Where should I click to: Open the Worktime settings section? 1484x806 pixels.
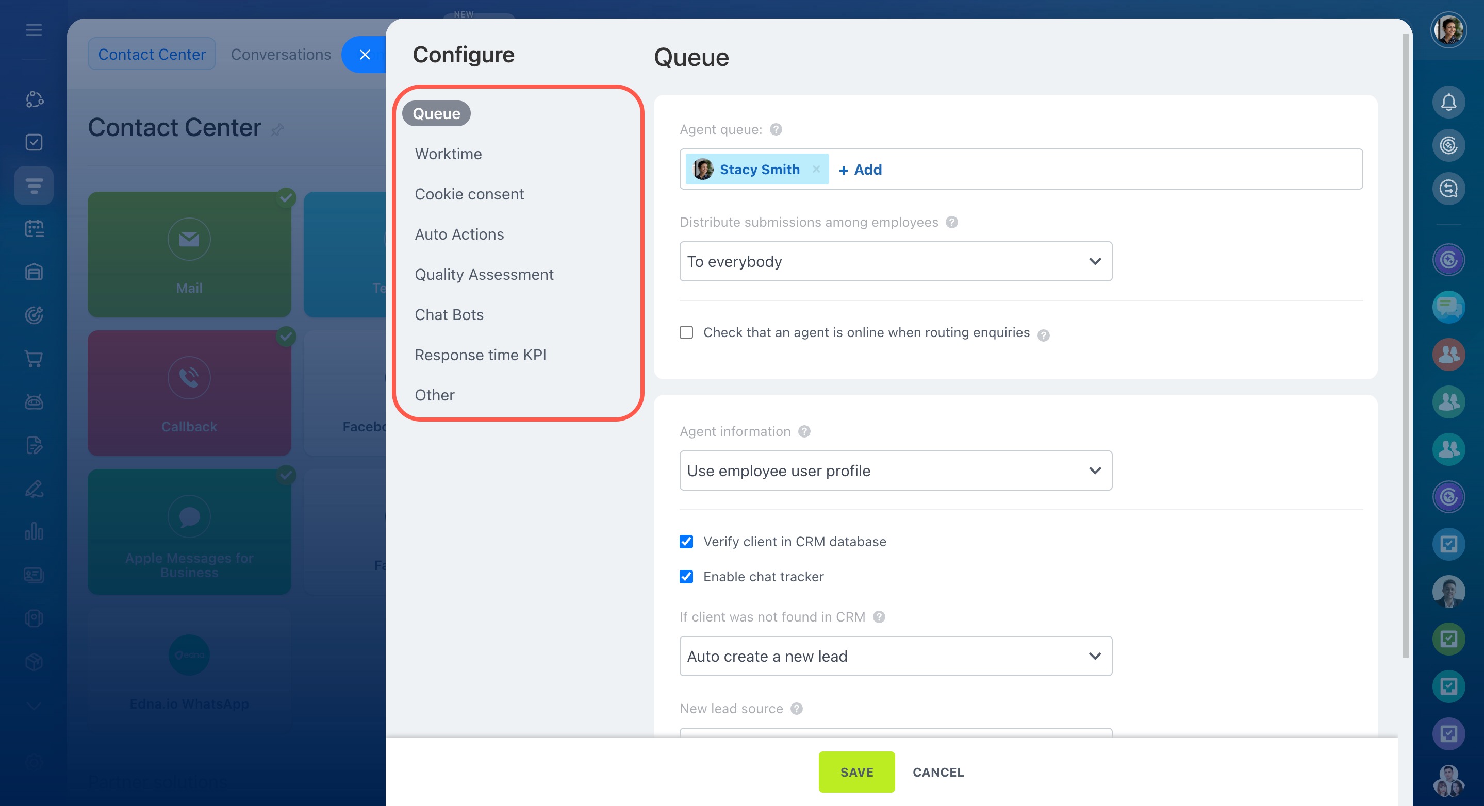point(448,154)
